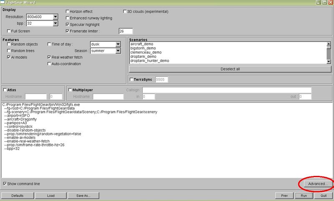
Task: Click the Save As... button
Action: point(83,196)
